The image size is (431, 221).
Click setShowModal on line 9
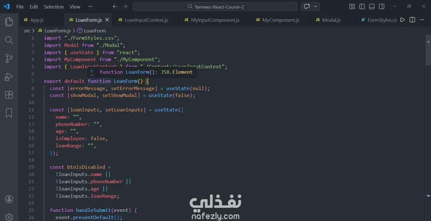tap(120, 95)
